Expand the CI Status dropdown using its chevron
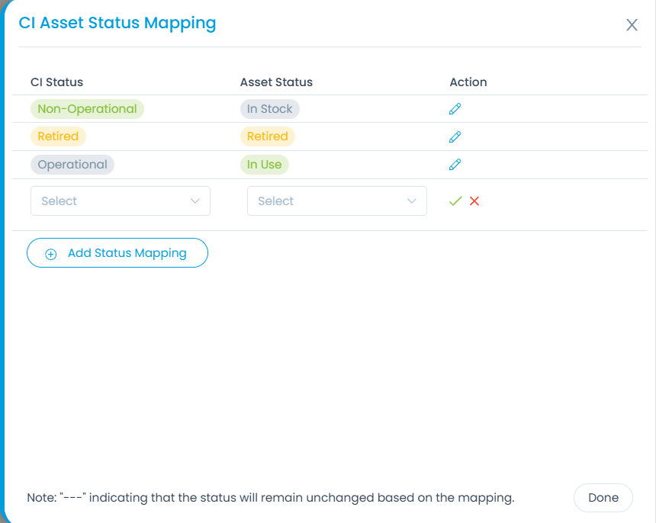 (195, 201)
